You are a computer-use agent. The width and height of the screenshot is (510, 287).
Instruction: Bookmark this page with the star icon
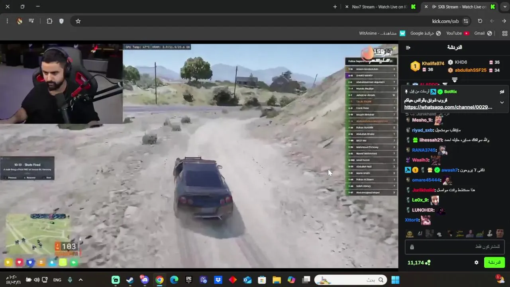click(x=78, y=21)
